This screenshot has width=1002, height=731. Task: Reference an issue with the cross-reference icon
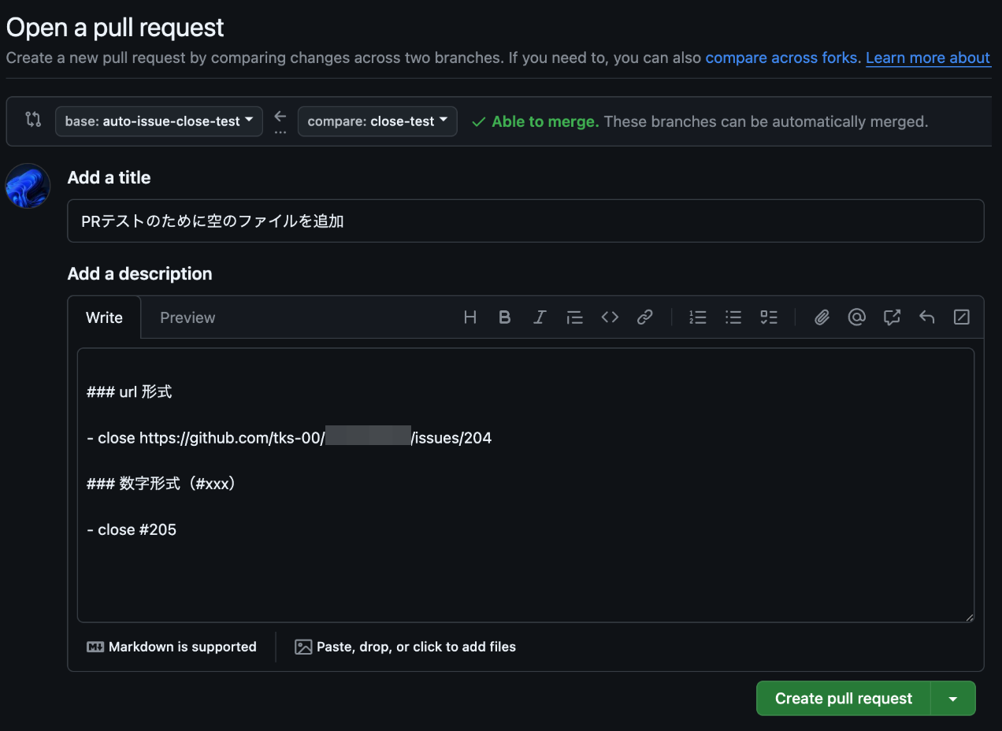click(x=892, y=317)
